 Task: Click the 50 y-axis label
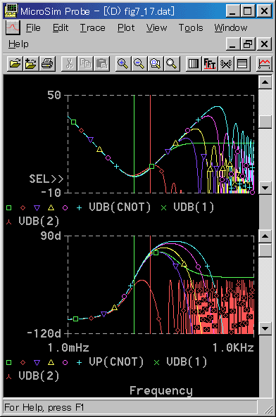pyautogui.click(x=54, y=95)
